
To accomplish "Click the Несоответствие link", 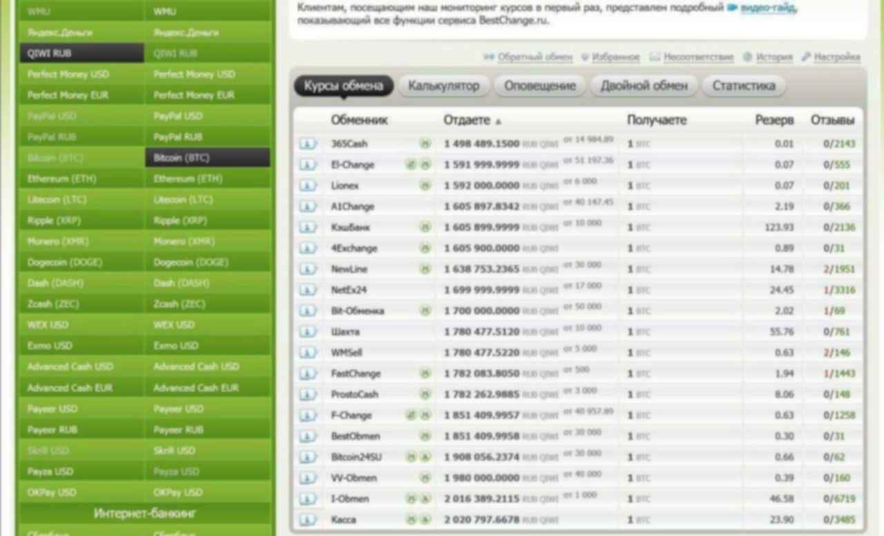I will pos(698,57).
